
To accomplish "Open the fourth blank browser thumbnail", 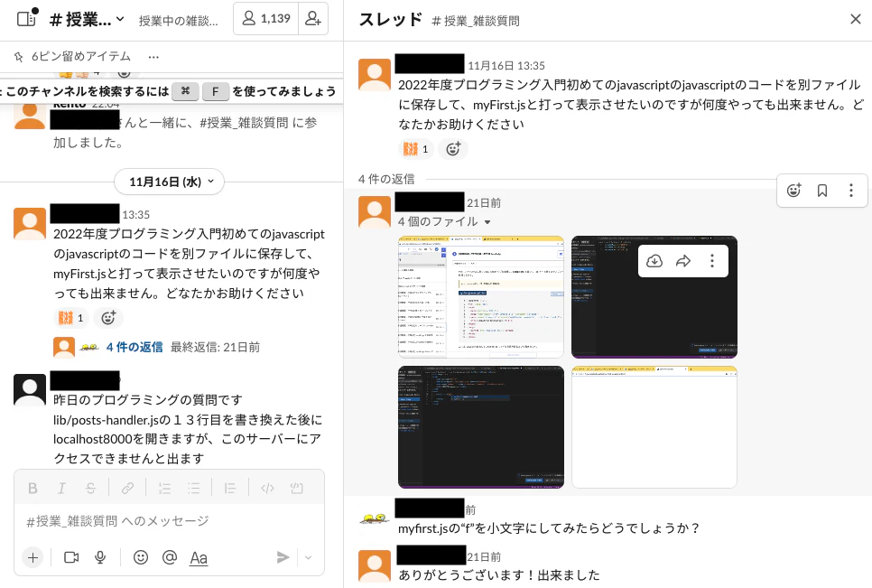I will [x=654, y=427].
